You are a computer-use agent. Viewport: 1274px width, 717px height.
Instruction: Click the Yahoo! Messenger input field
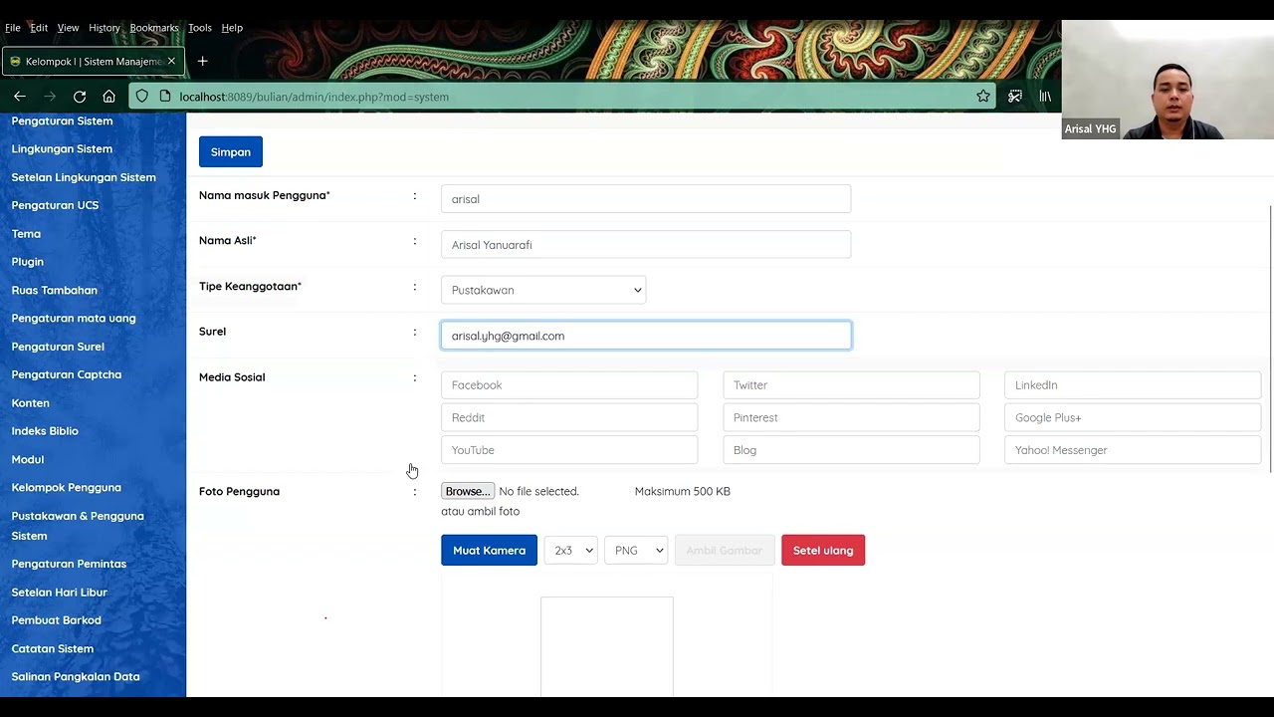click(1133, 450)
